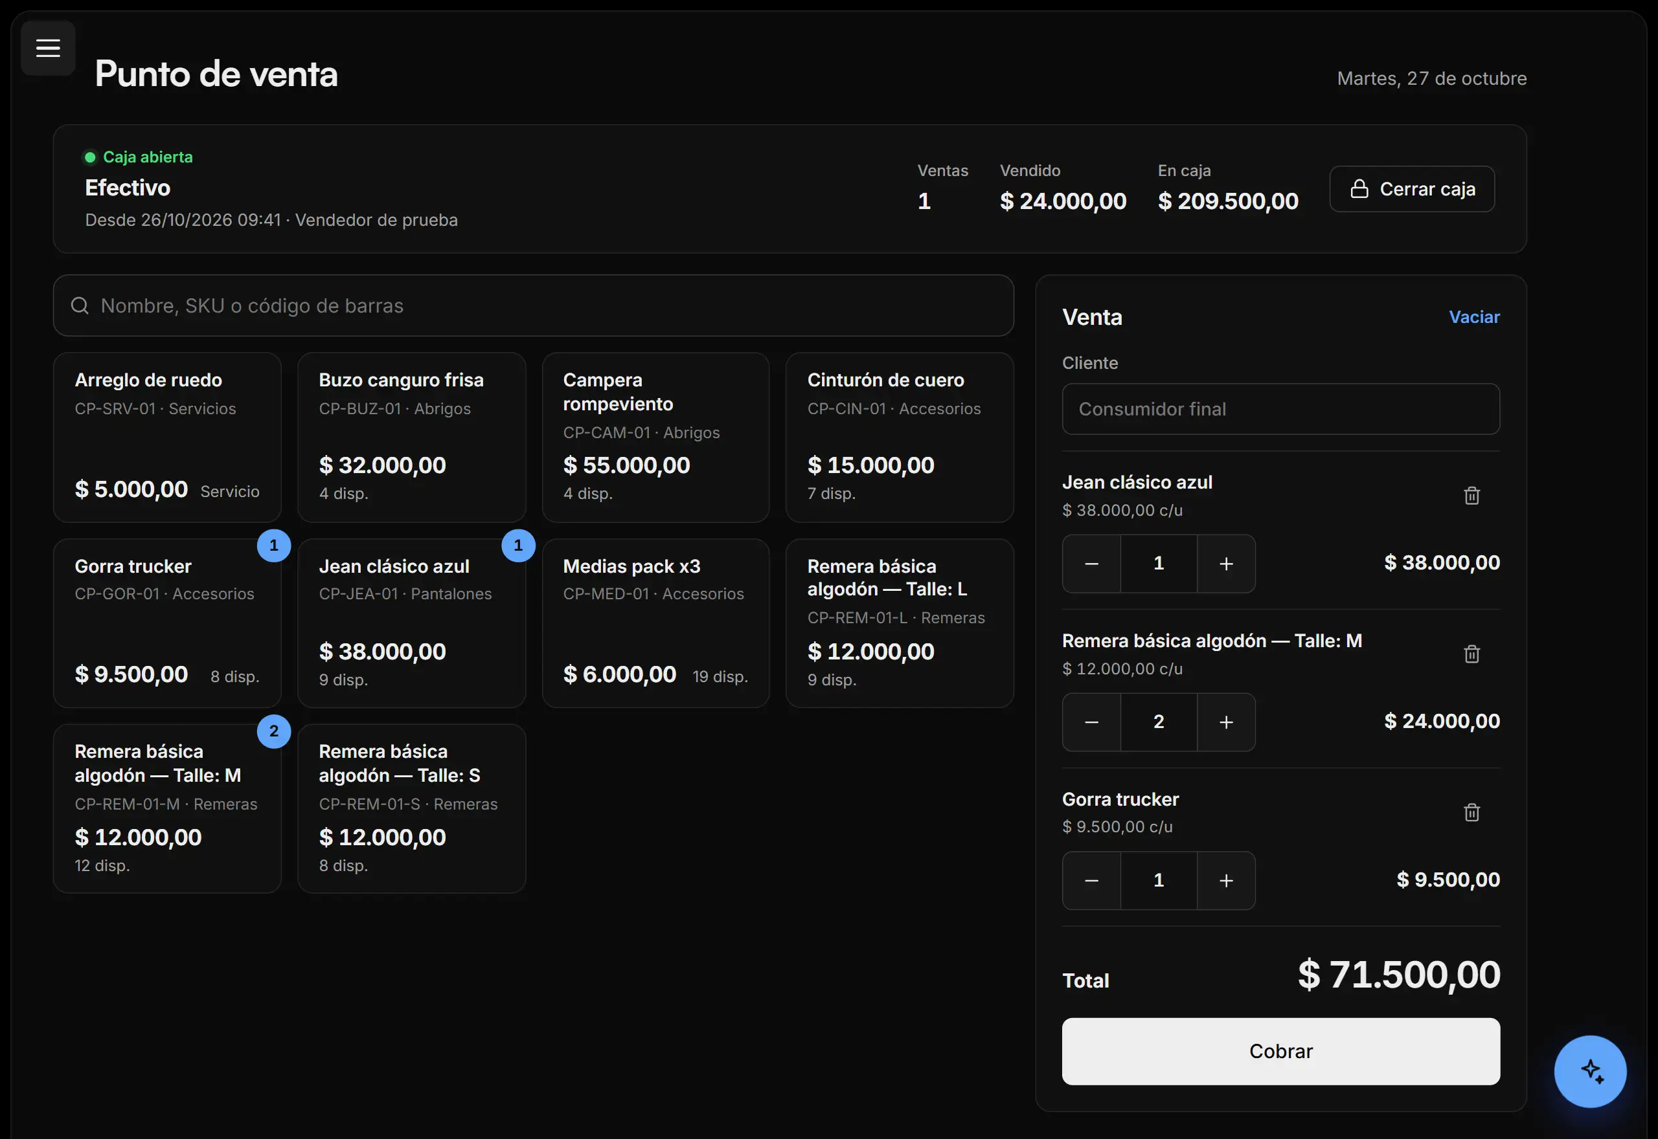
Task: Add Buzo canguro frisa product
Action: pos(411,437)
